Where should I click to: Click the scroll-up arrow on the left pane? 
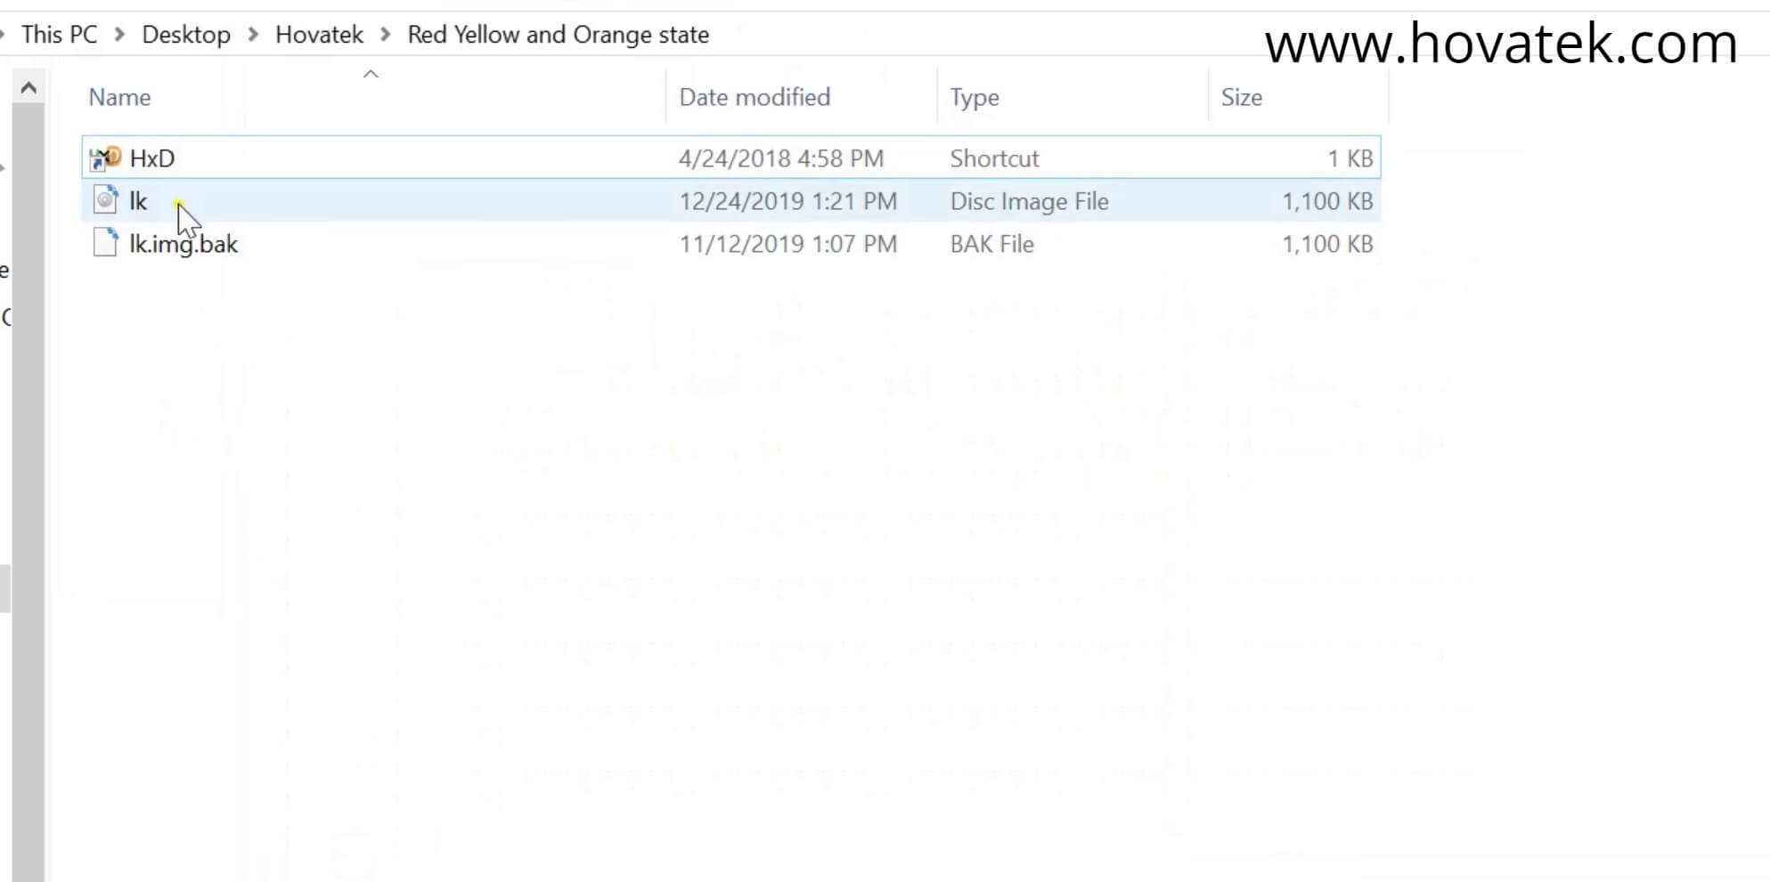pos(28,85)
